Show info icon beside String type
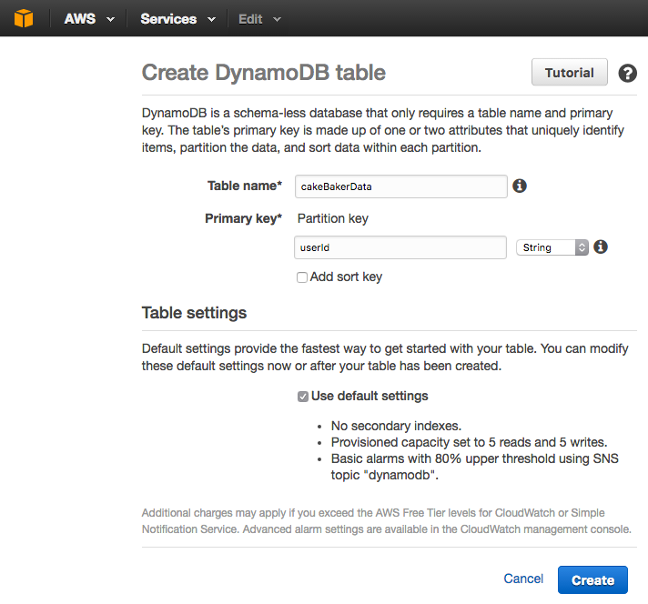 point(600,247)
